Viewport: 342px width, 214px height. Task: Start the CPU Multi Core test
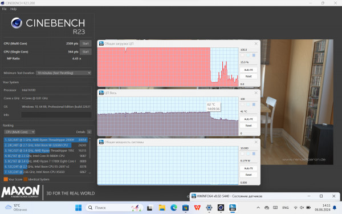pos(85,43)
